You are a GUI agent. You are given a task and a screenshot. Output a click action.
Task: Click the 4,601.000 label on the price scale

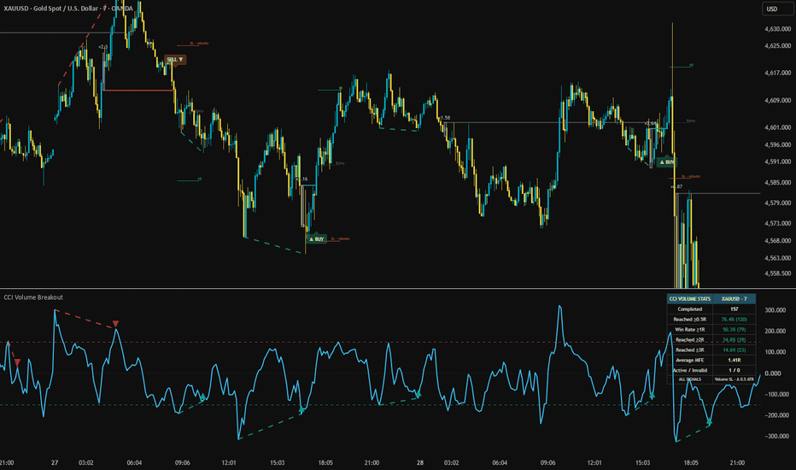(778, 127)
